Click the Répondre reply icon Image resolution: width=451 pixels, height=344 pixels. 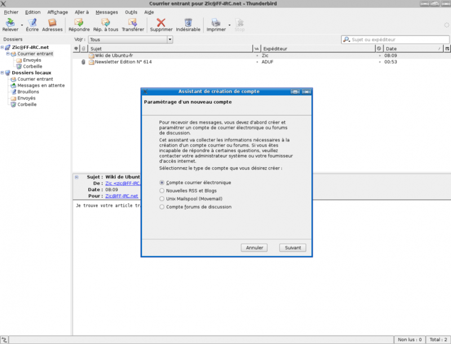point(79,23)
